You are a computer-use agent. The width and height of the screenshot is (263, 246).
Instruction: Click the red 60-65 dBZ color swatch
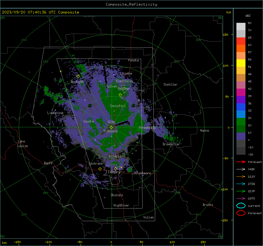coord(241,41)
